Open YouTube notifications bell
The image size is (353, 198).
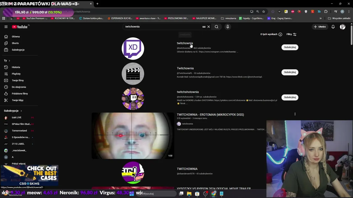(x=333, y=27)
